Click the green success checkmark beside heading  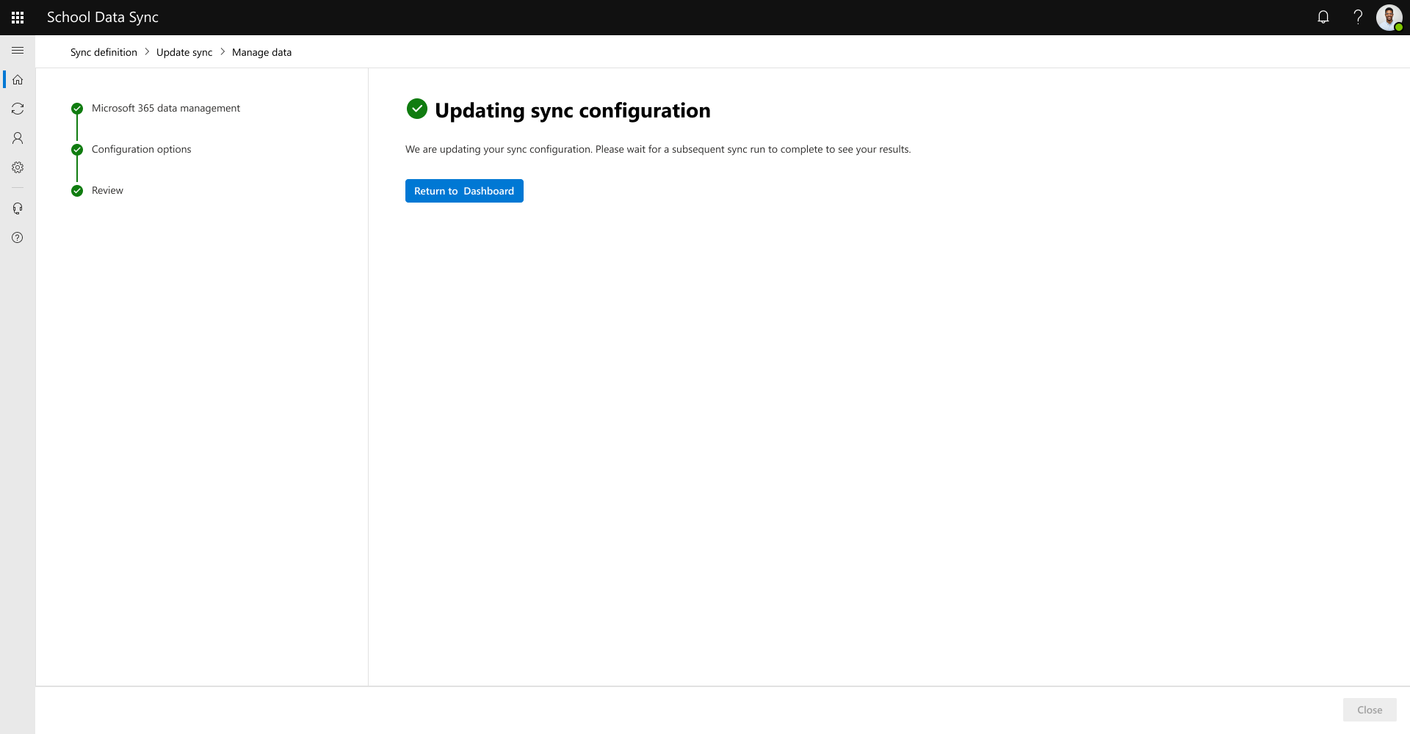(417, 109)
